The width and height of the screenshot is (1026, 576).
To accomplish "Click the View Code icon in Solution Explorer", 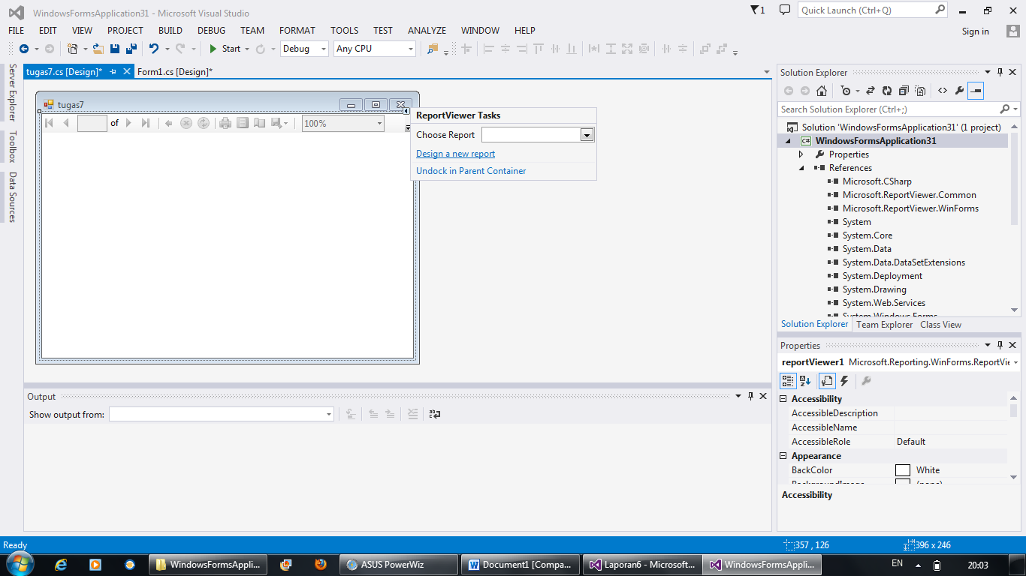I will tap(943, 91).
